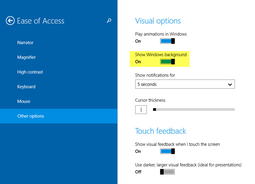Click the Ease of Access title
Screen dimensions: 255x184
(41, 21)
